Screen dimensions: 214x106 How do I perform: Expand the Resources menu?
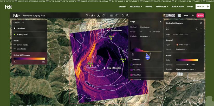tap(162, 7)
